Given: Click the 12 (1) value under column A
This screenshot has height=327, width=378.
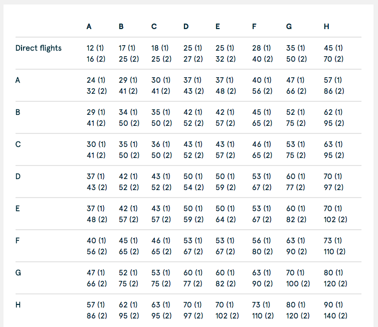Looking at the screenshot, I should tap(95, 48).
